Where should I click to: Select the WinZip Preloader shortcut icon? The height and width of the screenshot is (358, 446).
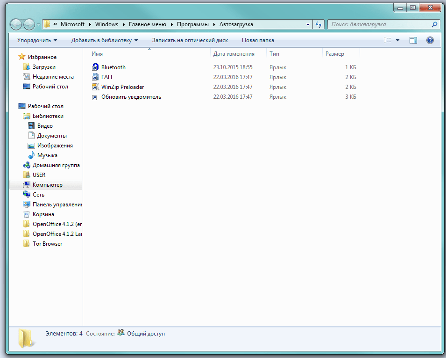tap(95, 87)
